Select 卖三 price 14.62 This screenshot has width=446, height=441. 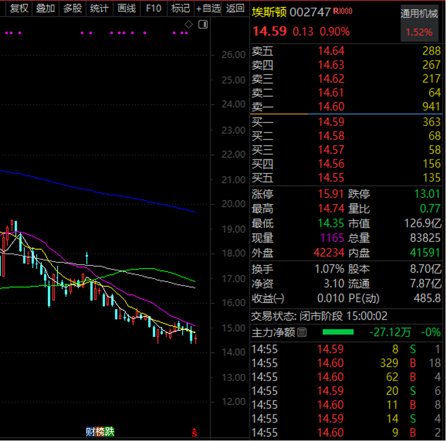pos(331,79)
